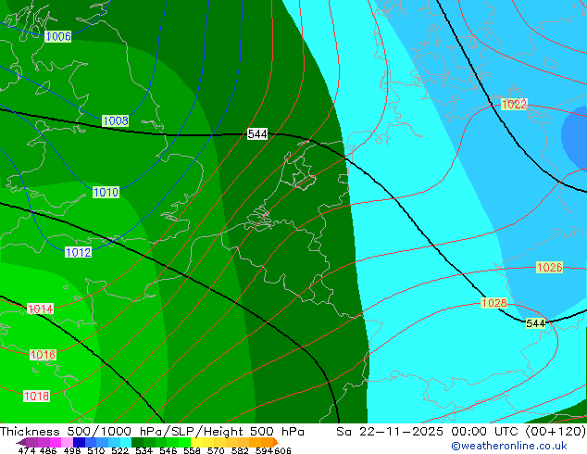
Task: Click the 1006 isobar label
Action: tap(58, 37)
